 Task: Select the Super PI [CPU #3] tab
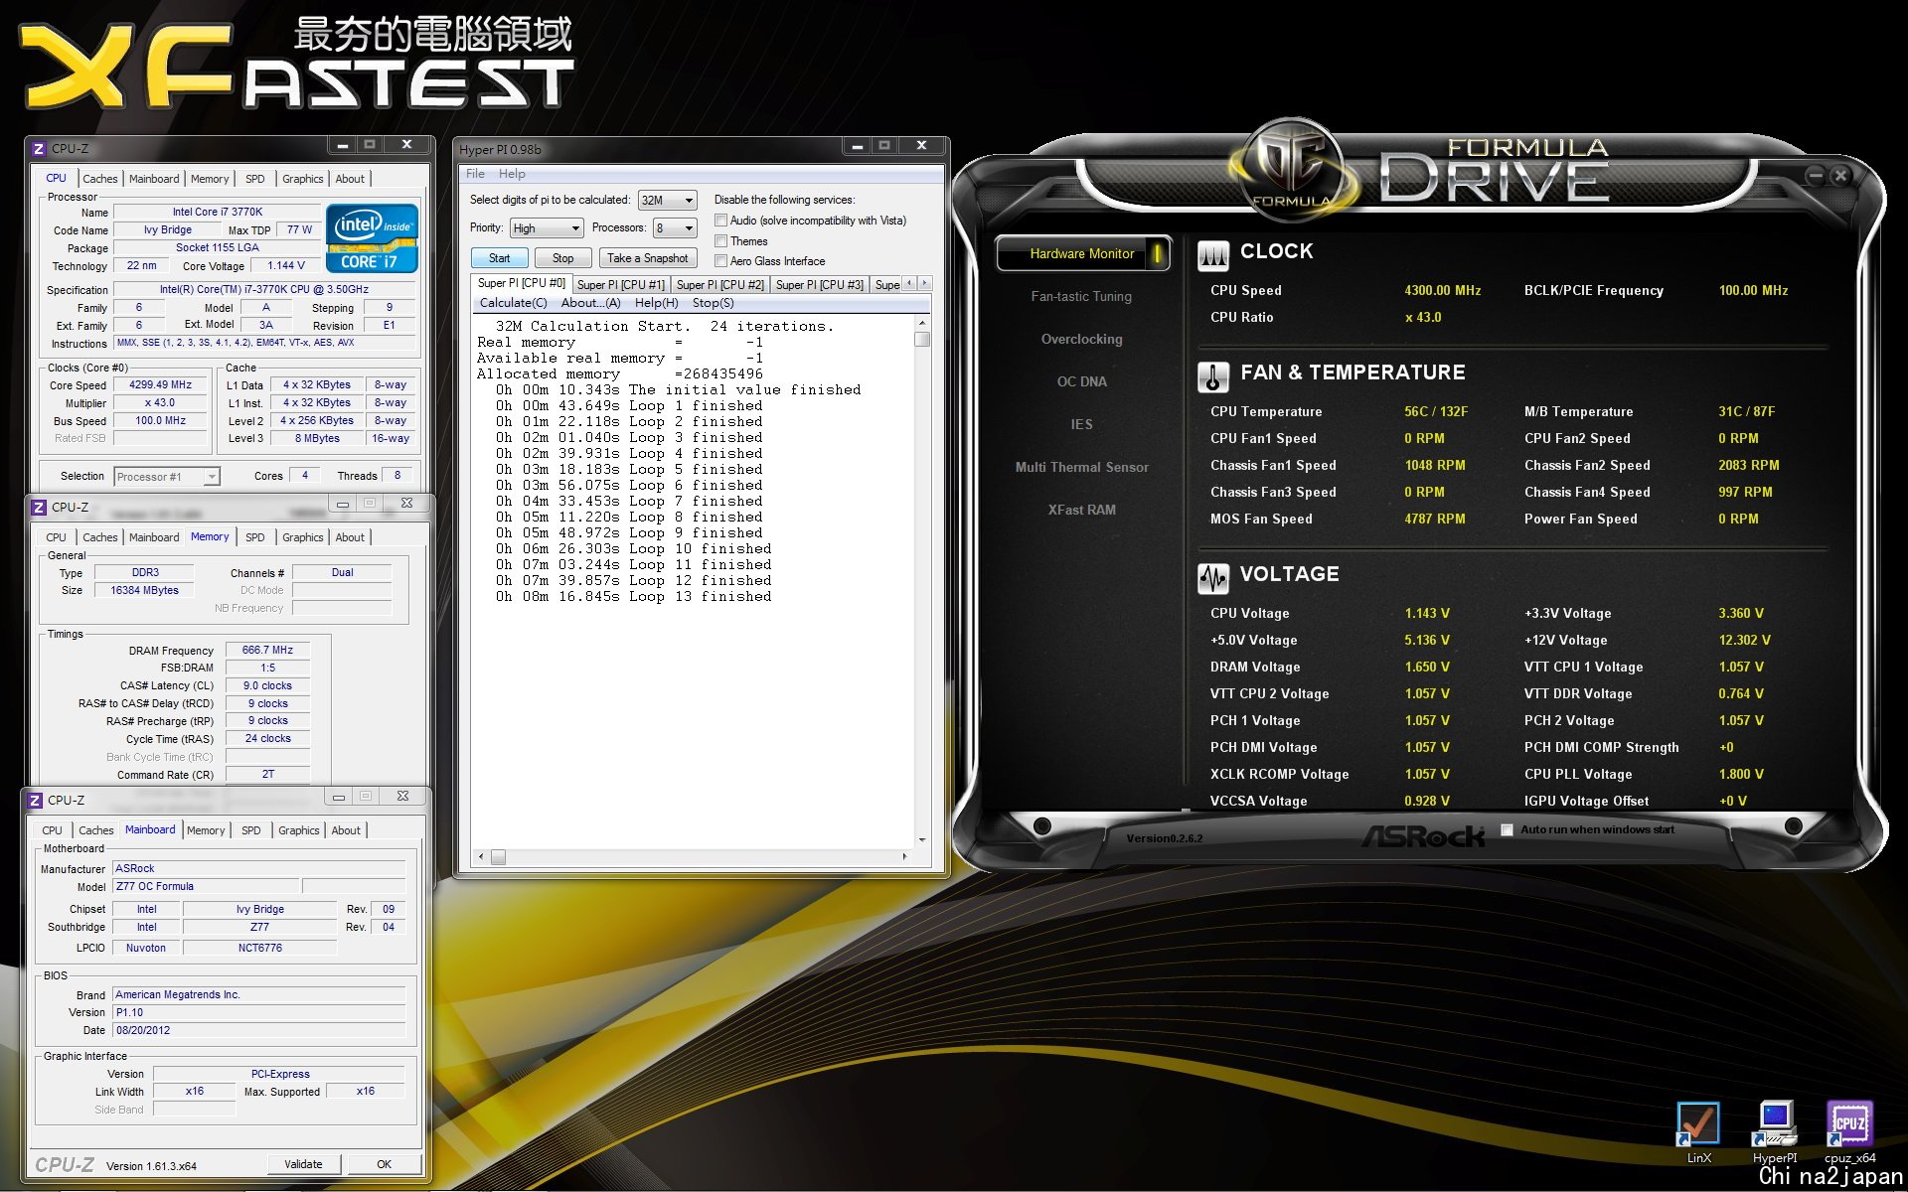click(819, 285)
